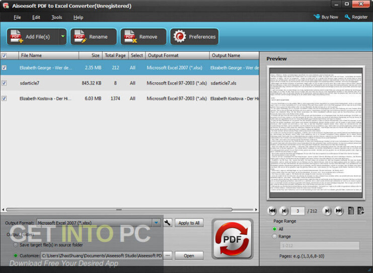Select the Customize output folder option
Viewport: 373px width, 273px height.
[16, 256]
